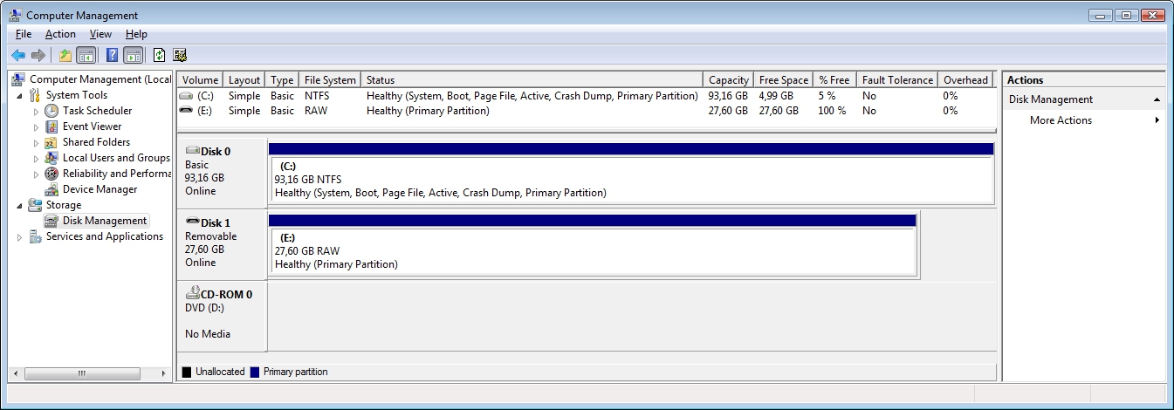Sort by the Capacity column header
This screenshot has height=410, width=1174.
point(729,79)
